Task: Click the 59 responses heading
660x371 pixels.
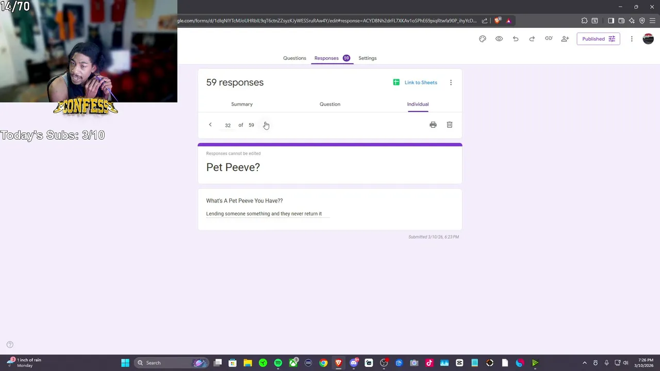Action: (235, 82)
